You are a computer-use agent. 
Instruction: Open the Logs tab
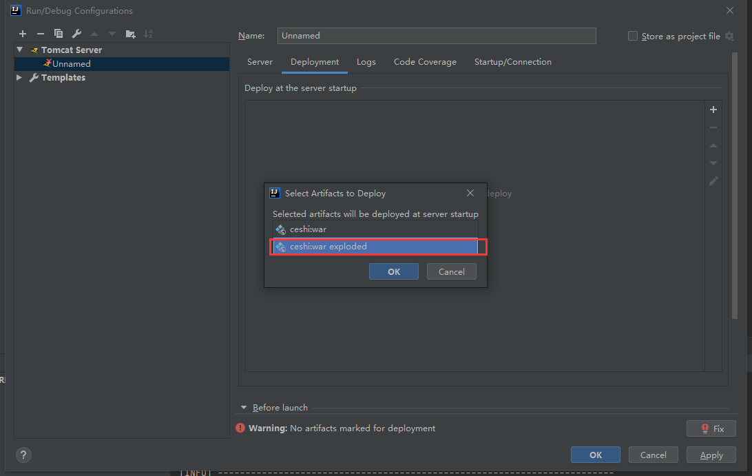(x=366, y=62)
